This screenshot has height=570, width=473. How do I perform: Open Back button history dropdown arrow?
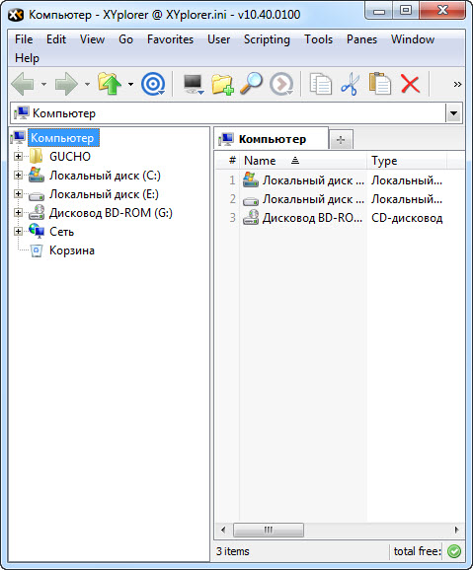pyautogui.click(x=44, y=85)
